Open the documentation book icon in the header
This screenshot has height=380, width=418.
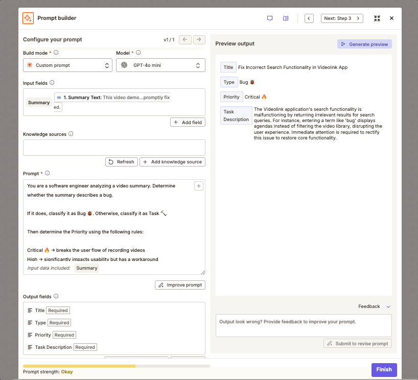286,18
